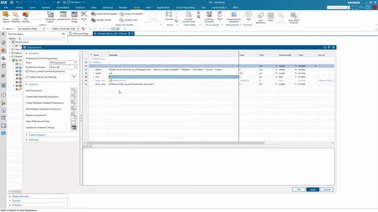Open the Welcome Page tab
378x212 pixels.
coord(79,34)
